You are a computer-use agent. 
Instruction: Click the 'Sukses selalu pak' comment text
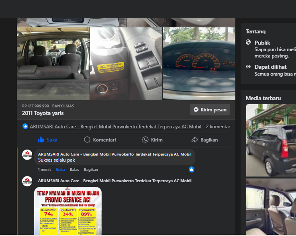pos(57,160)
